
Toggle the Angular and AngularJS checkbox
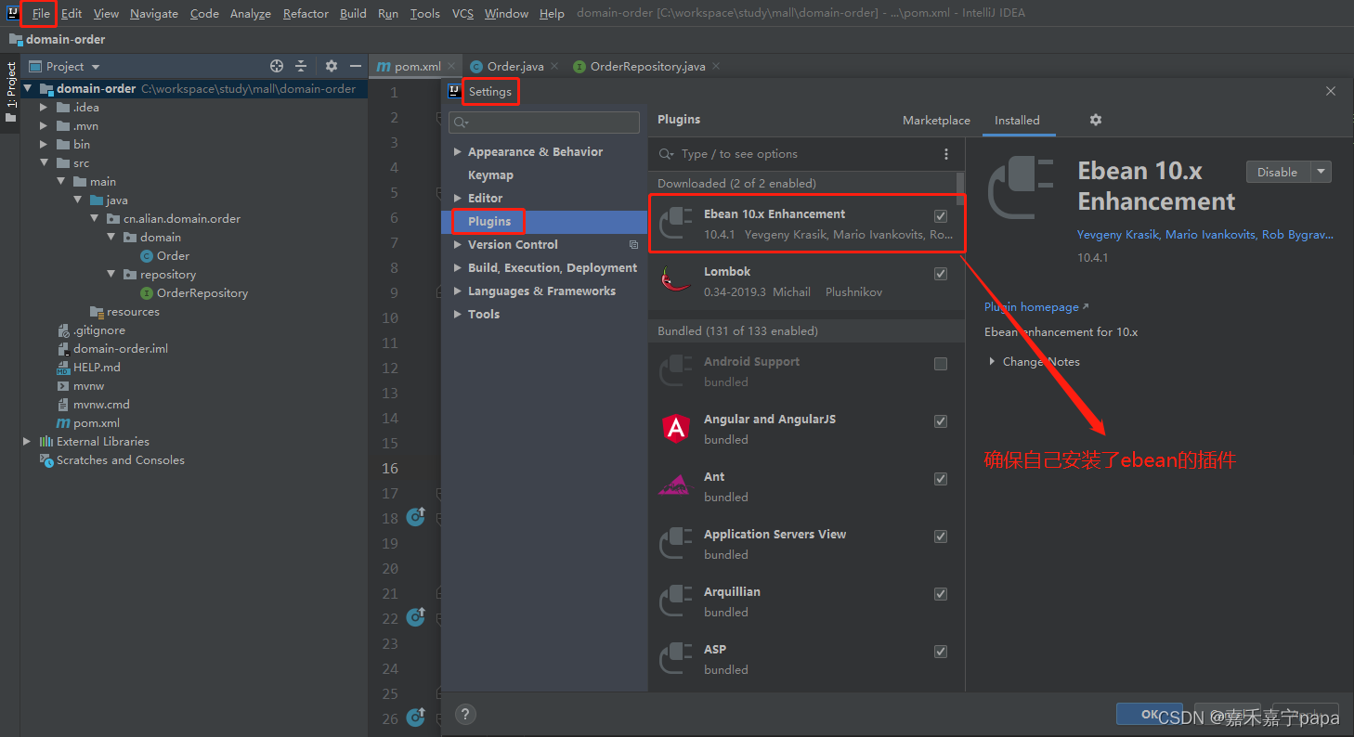pyautogui.click(x=941, y=421)
